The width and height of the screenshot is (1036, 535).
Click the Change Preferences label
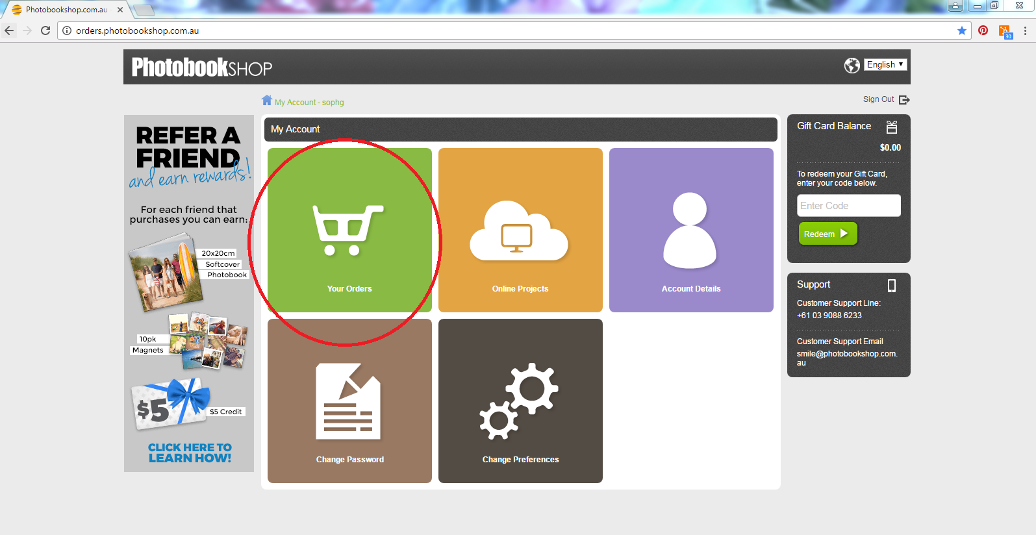(520, 460)
